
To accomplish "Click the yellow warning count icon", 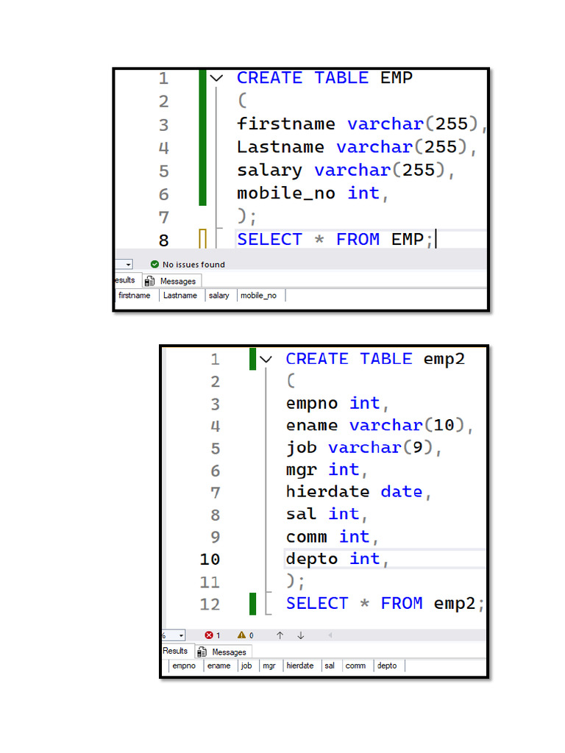I will (x=241, y=635).
